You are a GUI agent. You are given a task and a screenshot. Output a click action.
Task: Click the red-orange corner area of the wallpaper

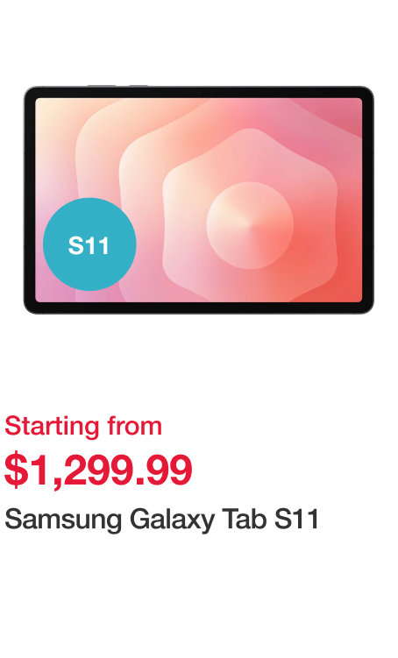coord(345,281)
